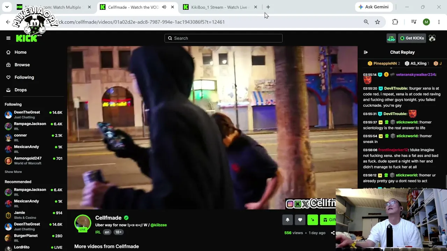This screenshot has height=251, width=447.
Task: Click the Kick logo
Action: coord(27,38)
